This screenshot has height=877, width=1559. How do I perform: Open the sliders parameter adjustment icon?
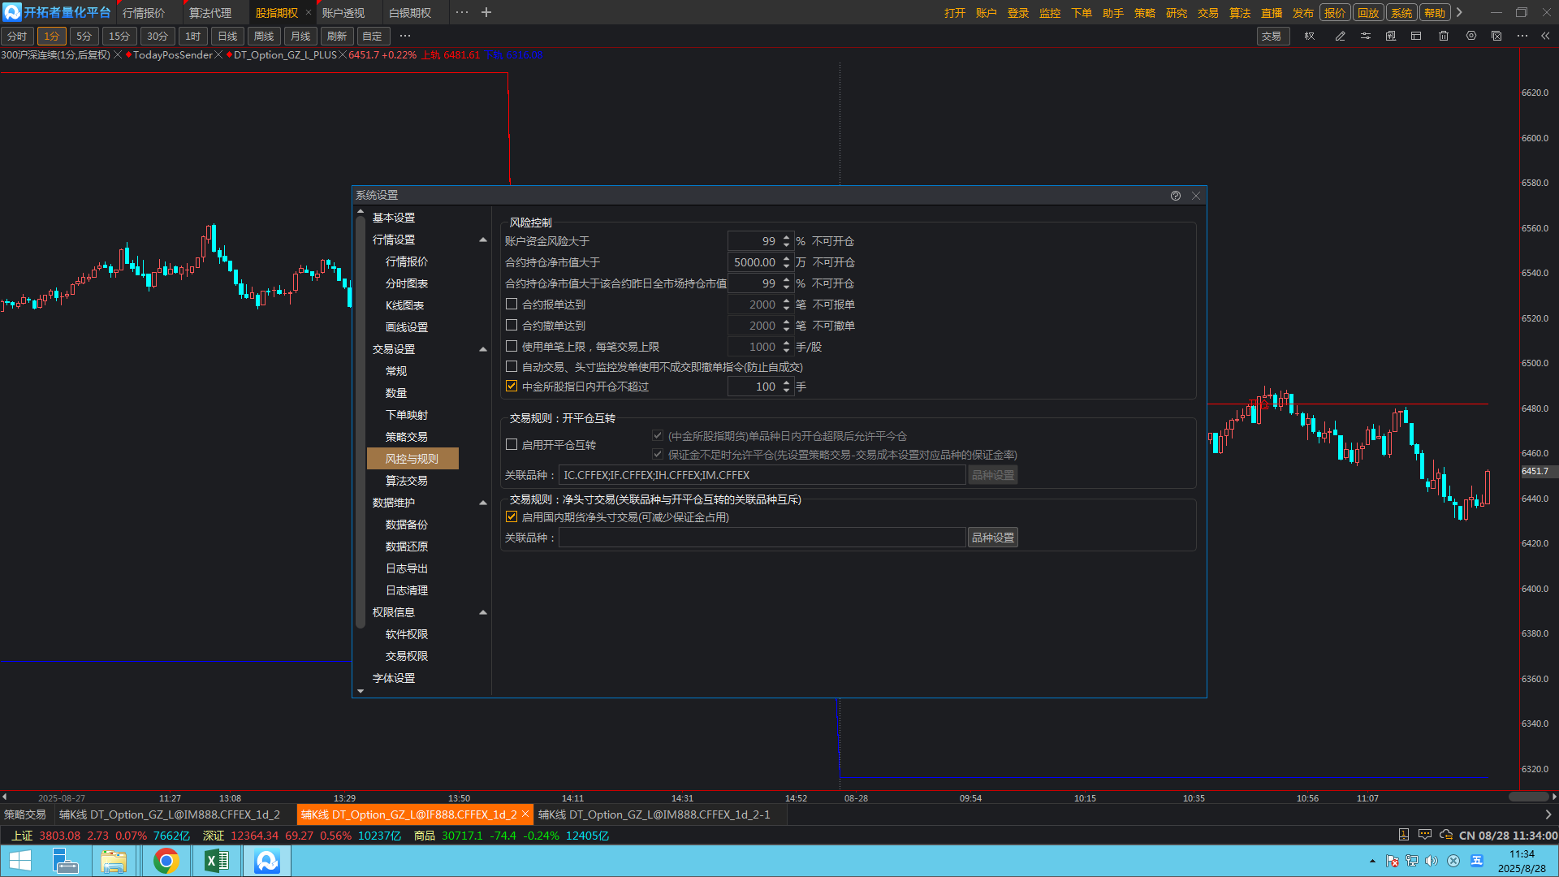[x=1366, y=37]
